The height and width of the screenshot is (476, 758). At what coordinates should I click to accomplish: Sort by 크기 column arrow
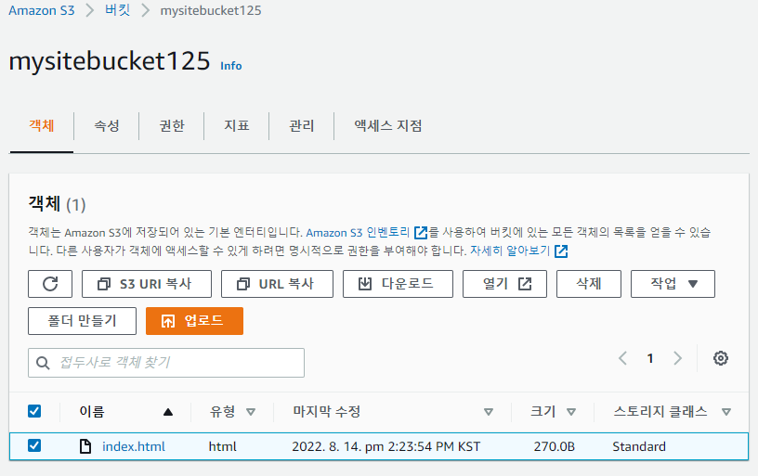click(571, 412)
